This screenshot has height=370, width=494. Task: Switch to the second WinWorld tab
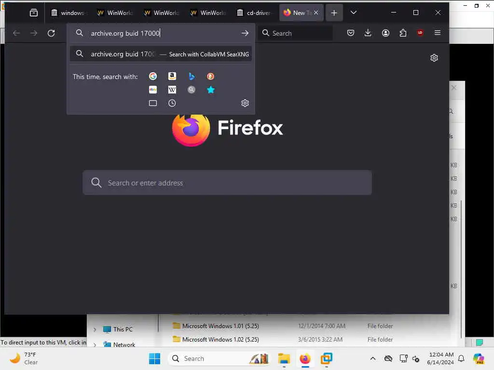[161, 13]
